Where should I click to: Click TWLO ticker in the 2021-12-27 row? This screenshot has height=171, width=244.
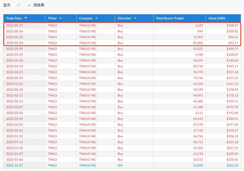point(52,165)
